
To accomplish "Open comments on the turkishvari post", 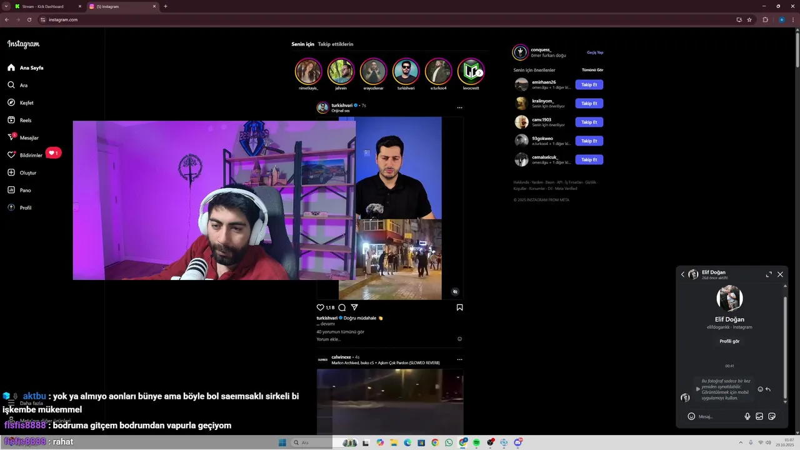I will point(342,307).
